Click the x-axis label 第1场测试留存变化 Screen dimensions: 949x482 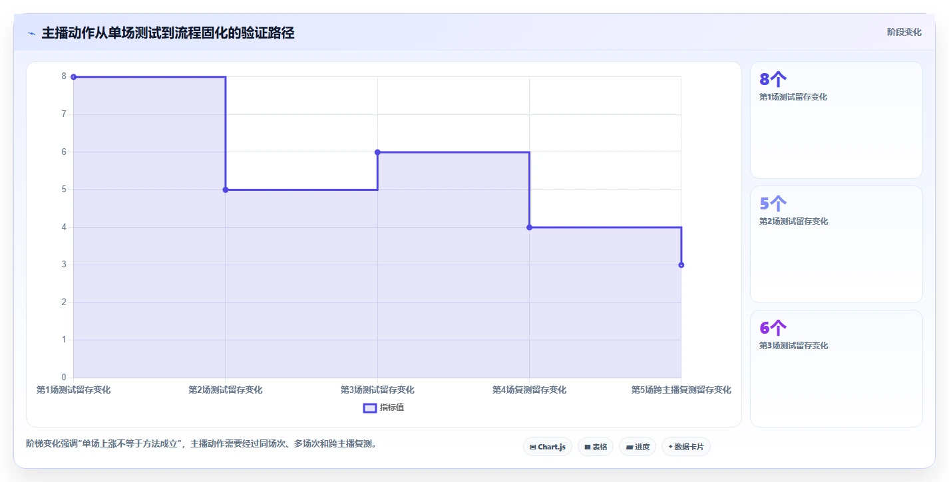[x=73, y=390]
